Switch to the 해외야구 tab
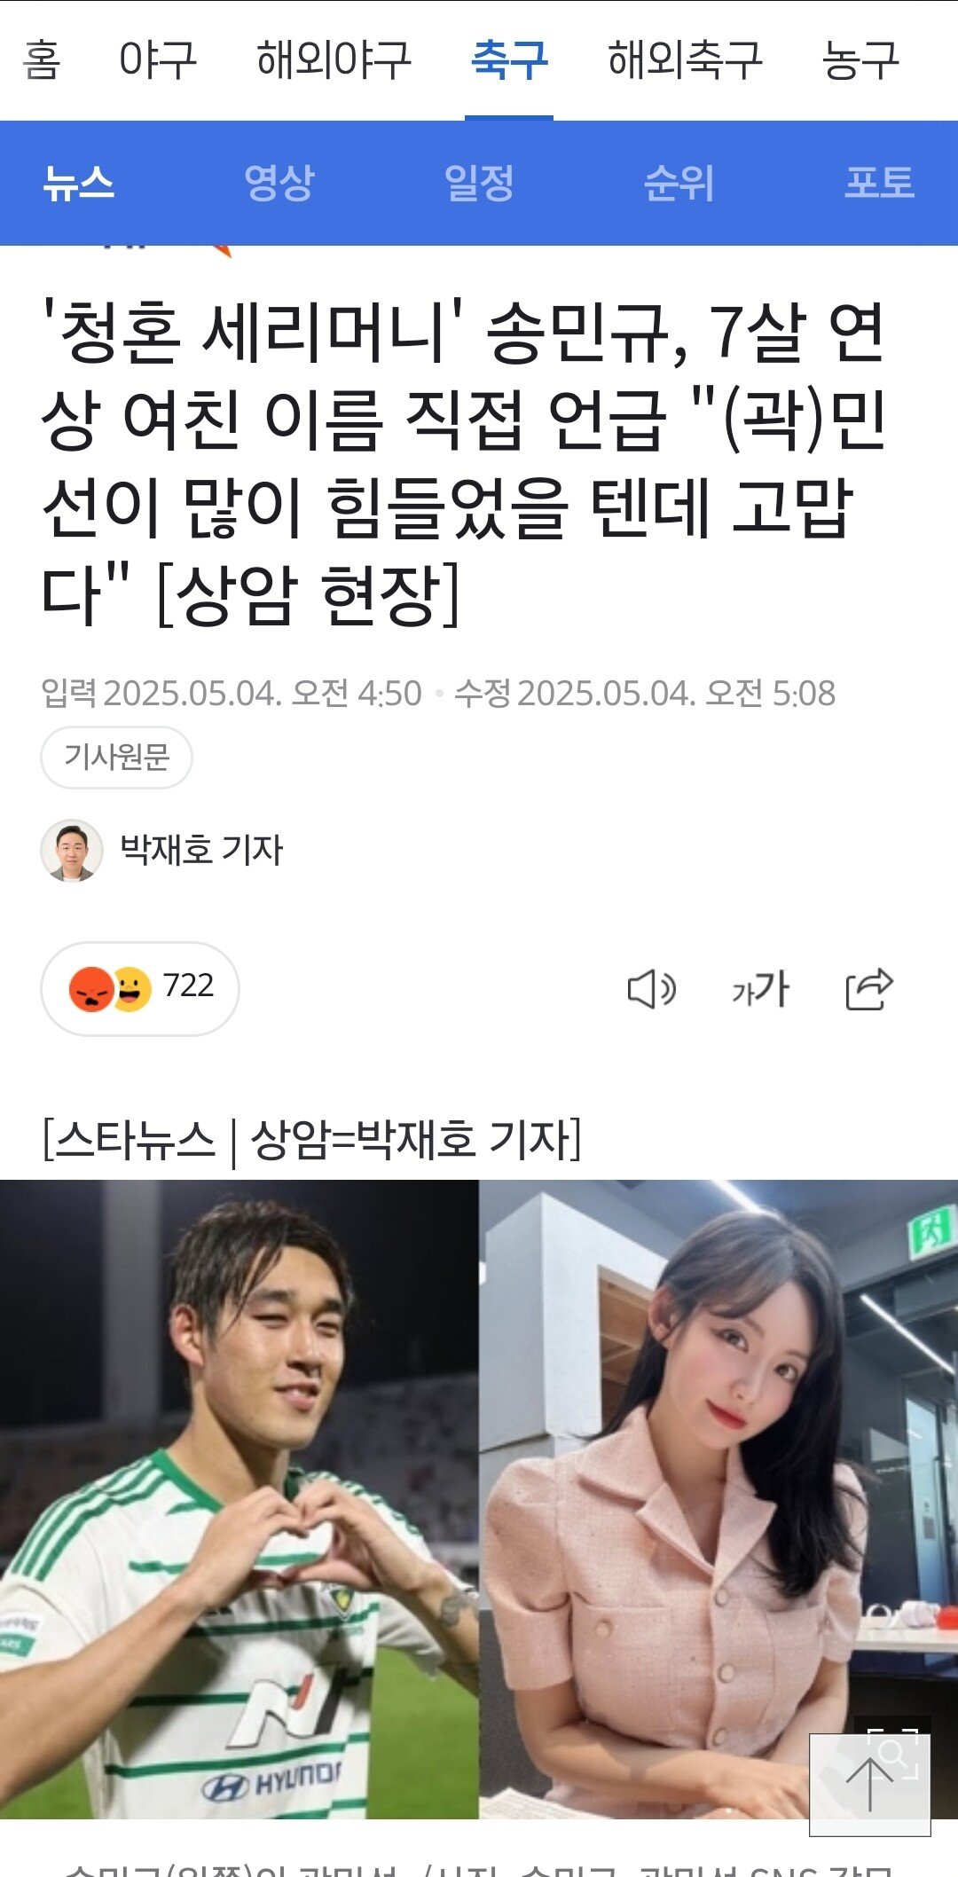Viewport: 958px width, 1877px height. click(334, 60)
